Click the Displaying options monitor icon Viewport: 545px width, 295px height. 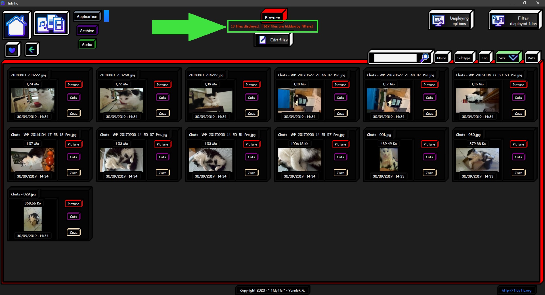tap(438, 21)
